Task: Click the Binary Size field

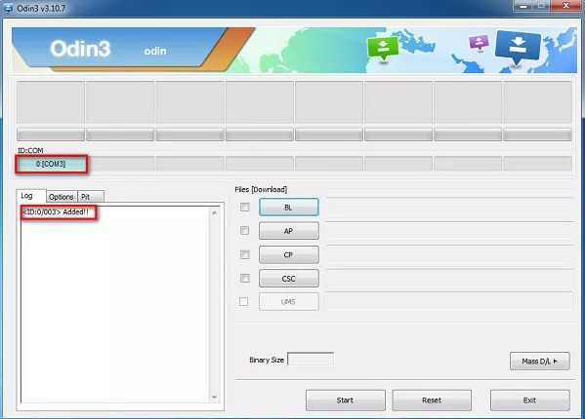Action: tap(311, 360)
